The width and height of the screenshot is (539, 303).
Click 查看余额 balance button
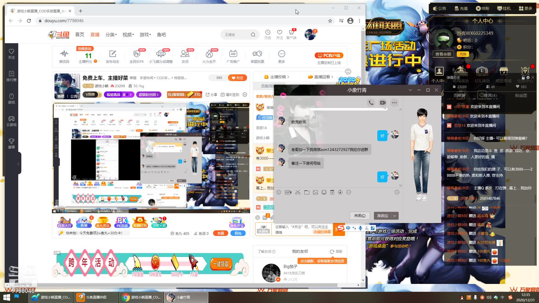pyautogui.click(x=443, y=54)
